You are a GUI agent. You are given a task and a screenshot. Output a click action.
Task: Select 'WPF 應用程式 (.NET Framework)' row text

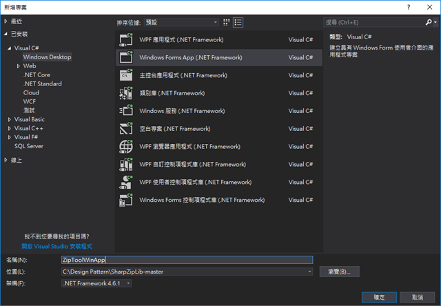point(181,40)
